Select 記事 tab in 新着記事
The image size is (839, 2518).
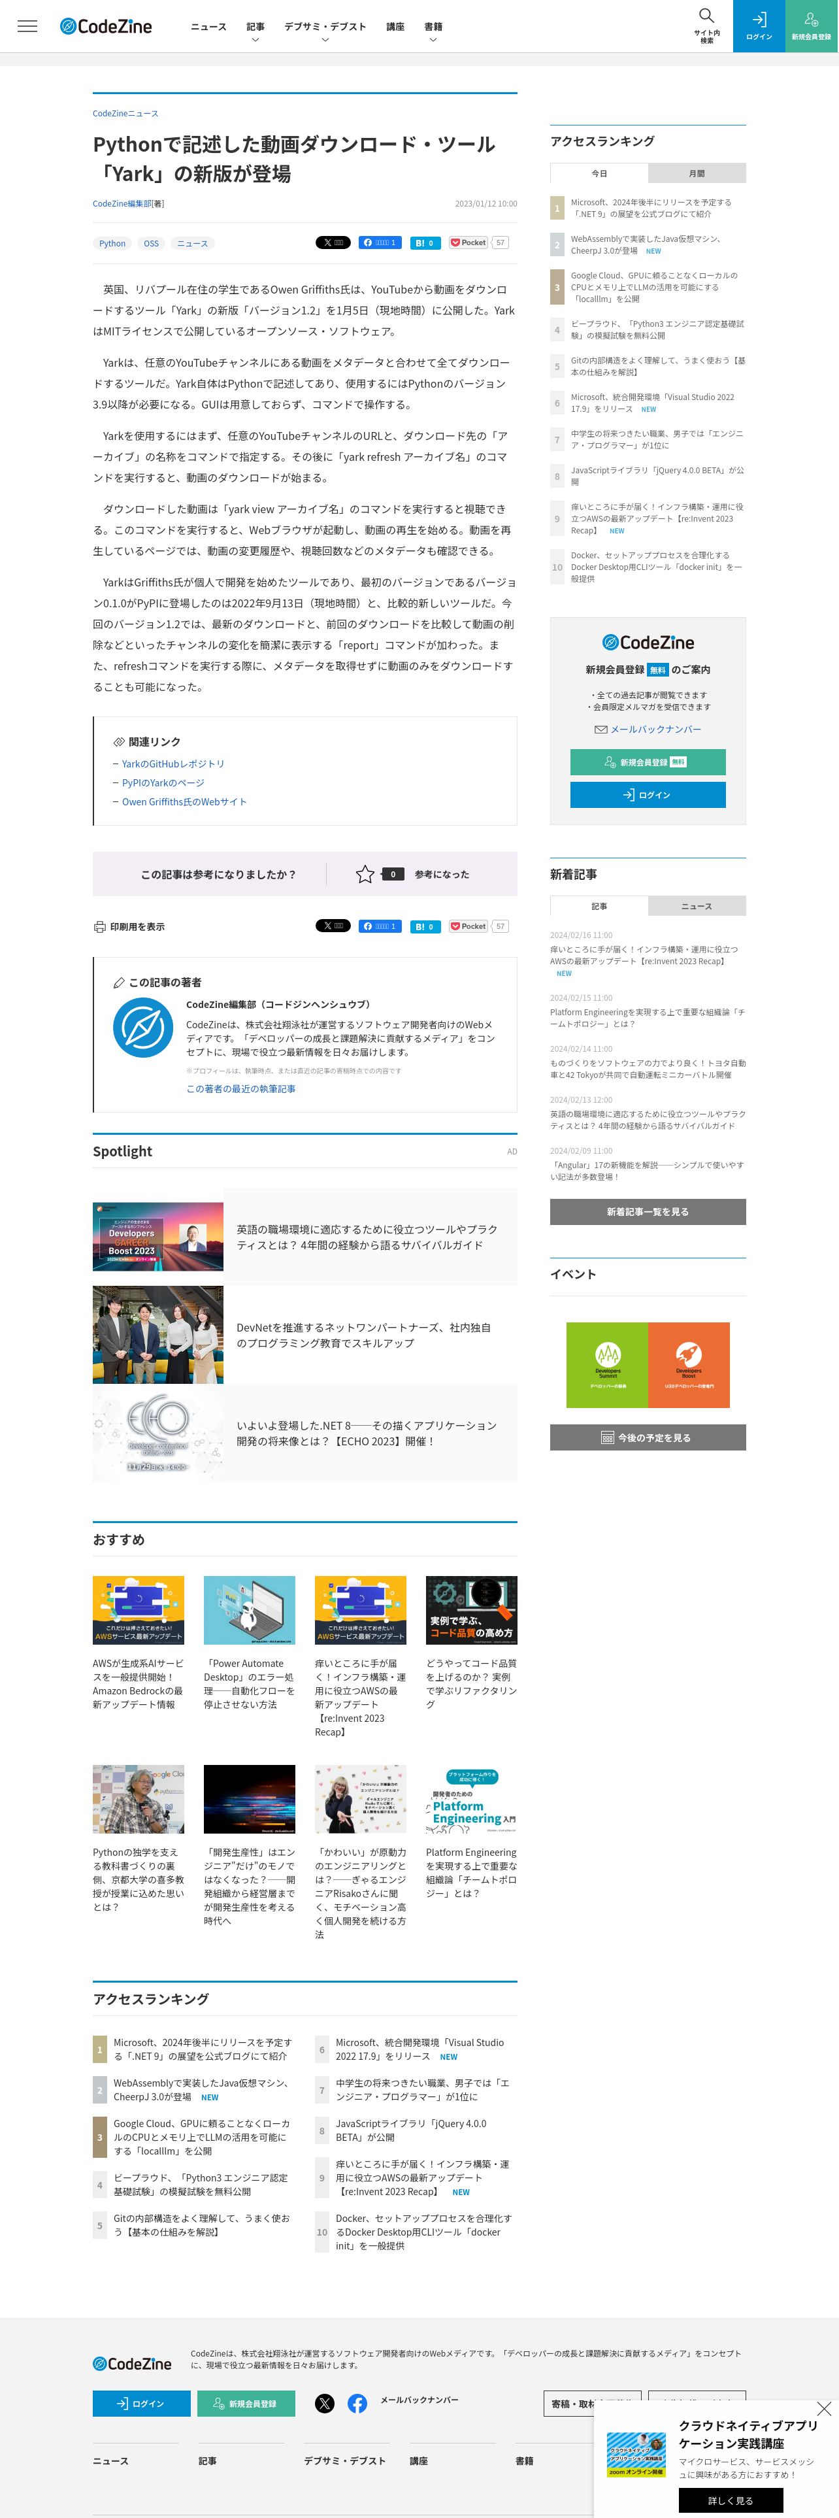[599, 906]
